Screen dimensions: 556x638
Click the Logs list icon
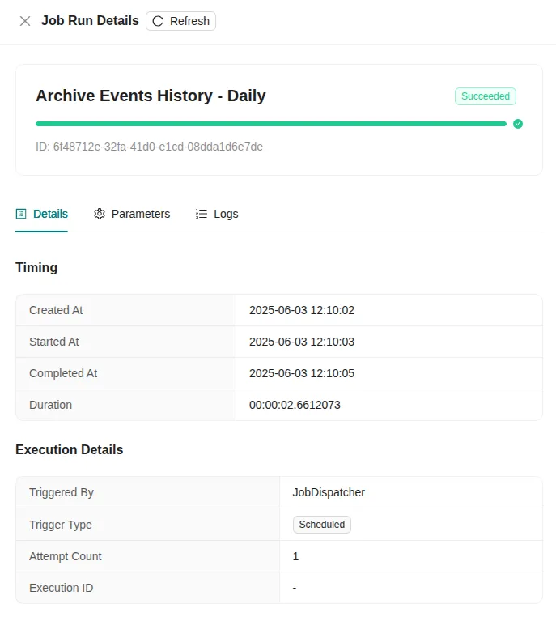(x=202, y=214)
